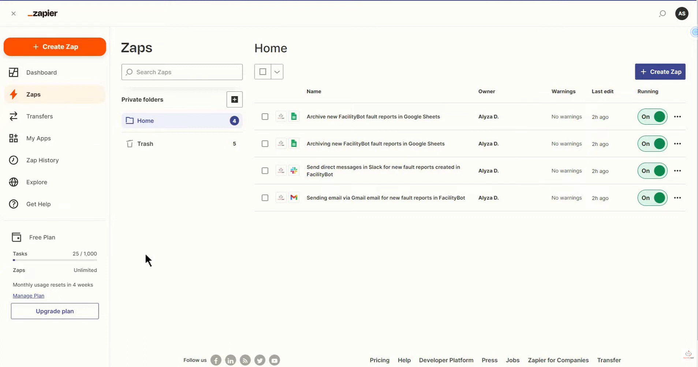Click the Help footer link
The height and width of the screenshot is (367, 698).
tap(404, 360)
